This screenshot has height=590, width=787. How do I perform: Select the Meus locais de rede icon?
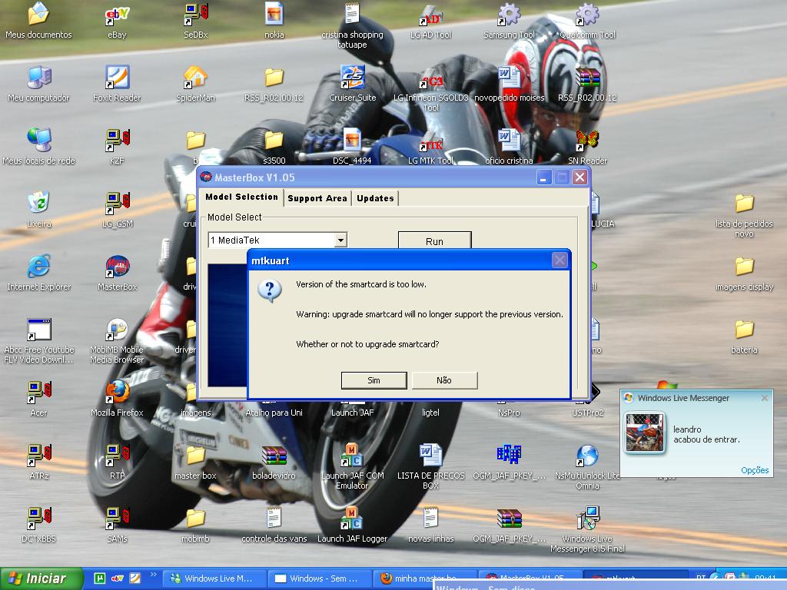pyautogui.click(x=38, y=147)
